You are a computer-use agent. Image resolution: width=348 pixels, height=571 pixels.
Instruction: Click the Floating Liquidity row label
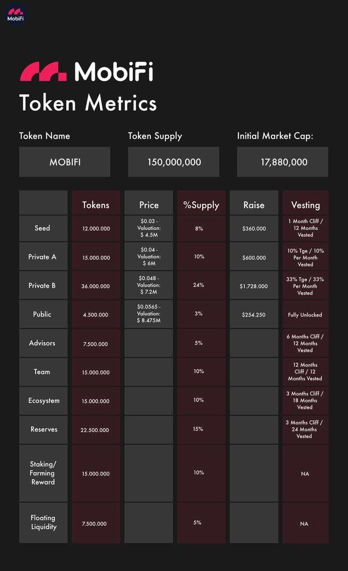43,522
